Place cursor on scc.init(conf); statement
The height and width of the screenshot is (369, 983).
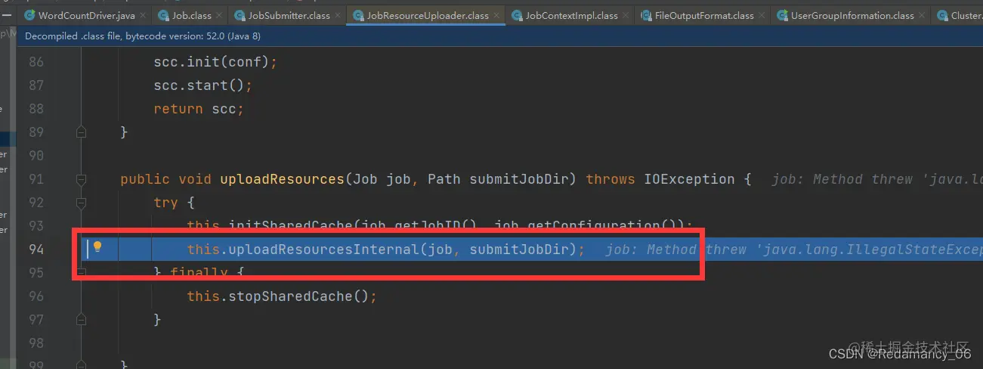pyautogui.click(x=215, y=62)
